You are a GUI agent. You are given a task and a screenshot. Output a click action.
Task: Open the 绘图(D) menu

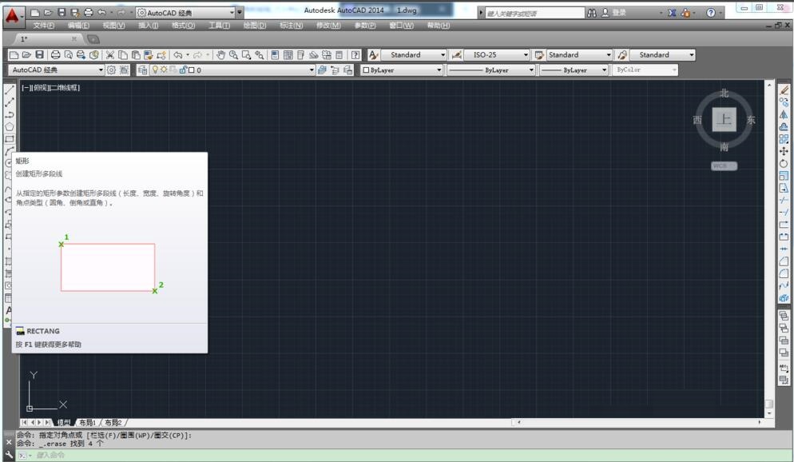(x=255, y=26)
